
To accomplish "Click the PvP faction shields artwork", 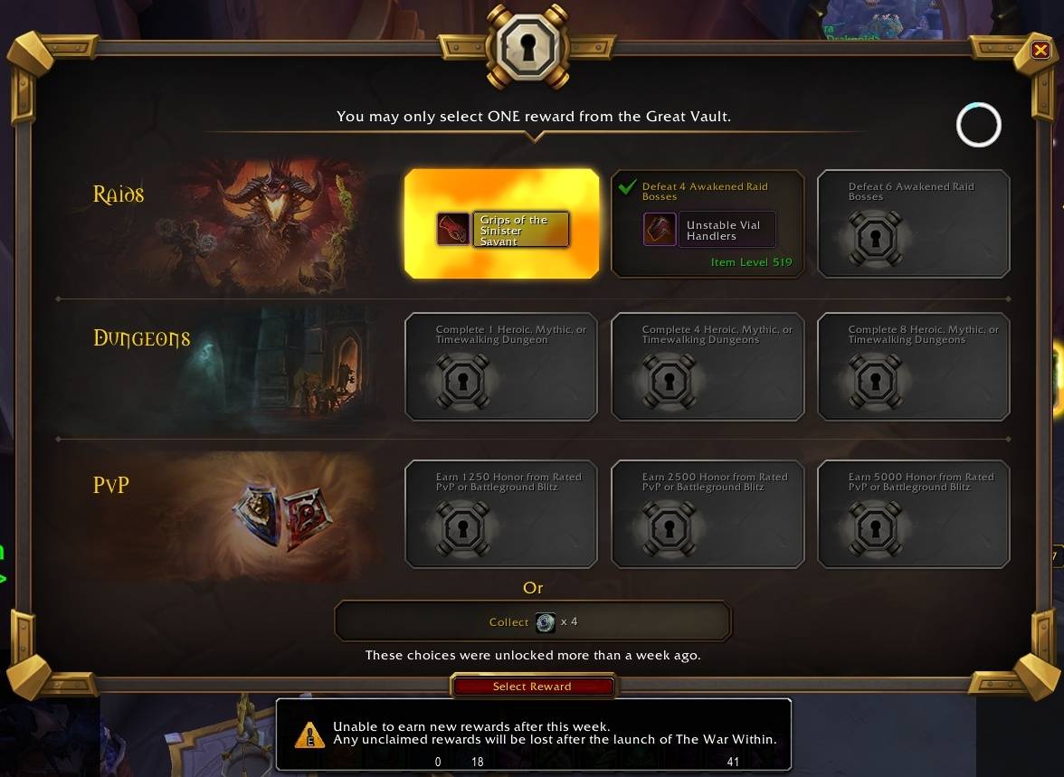I will 283,516.
